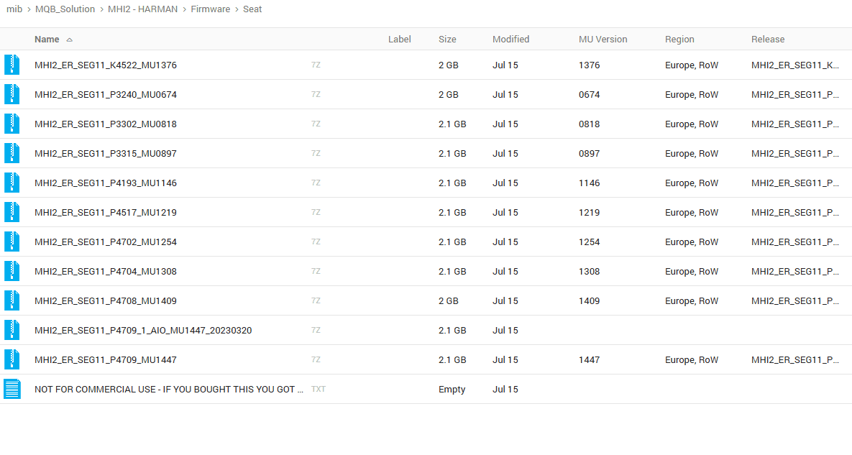The height and width of the screenshot is (455, 852).
Task: Click the archive icon of P3315_MU0897
Action: pos(12,154)
